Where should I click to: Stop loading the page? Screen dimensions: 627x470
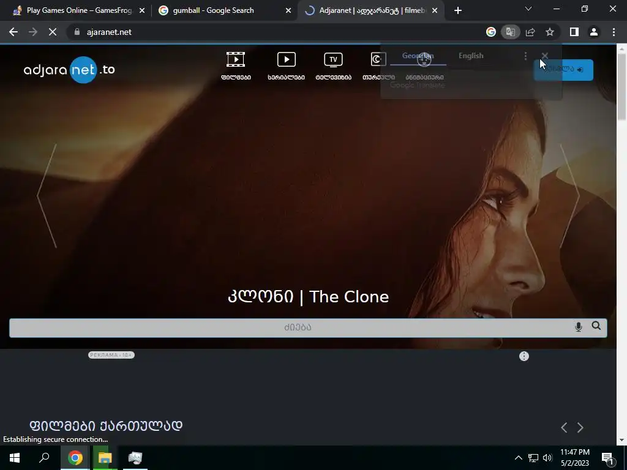[53, 32]
